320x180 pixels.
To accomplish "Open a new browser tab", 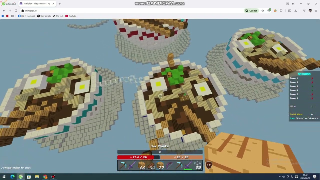I will tap(59, 4).
